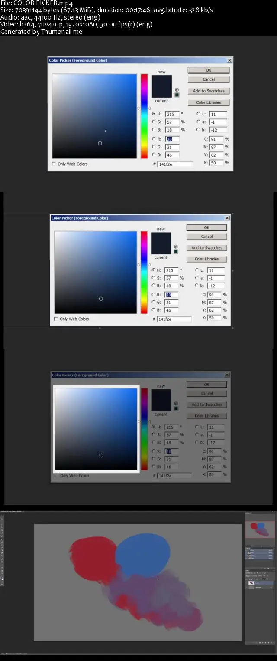Click the S value field 57 in the second Color Picker
The height and width of the screenshot is (661, 277).
point(171,278)
